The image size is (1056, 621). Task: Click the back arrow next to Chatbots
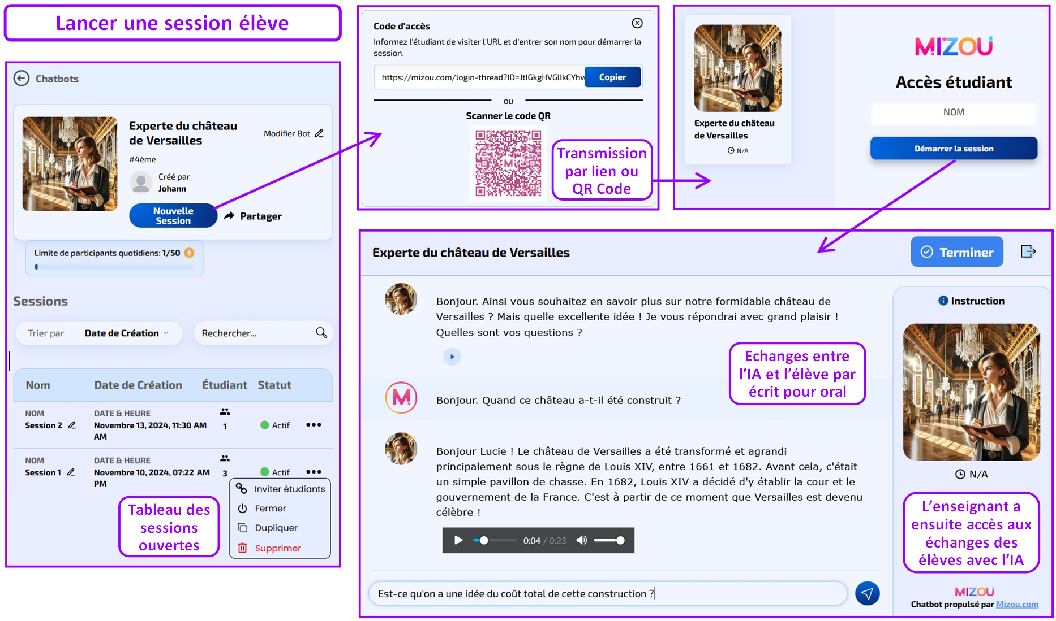[x=21, y=78]
